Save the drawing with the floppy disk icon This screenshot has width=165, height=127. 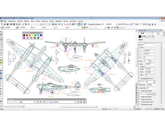click(8, 24)
